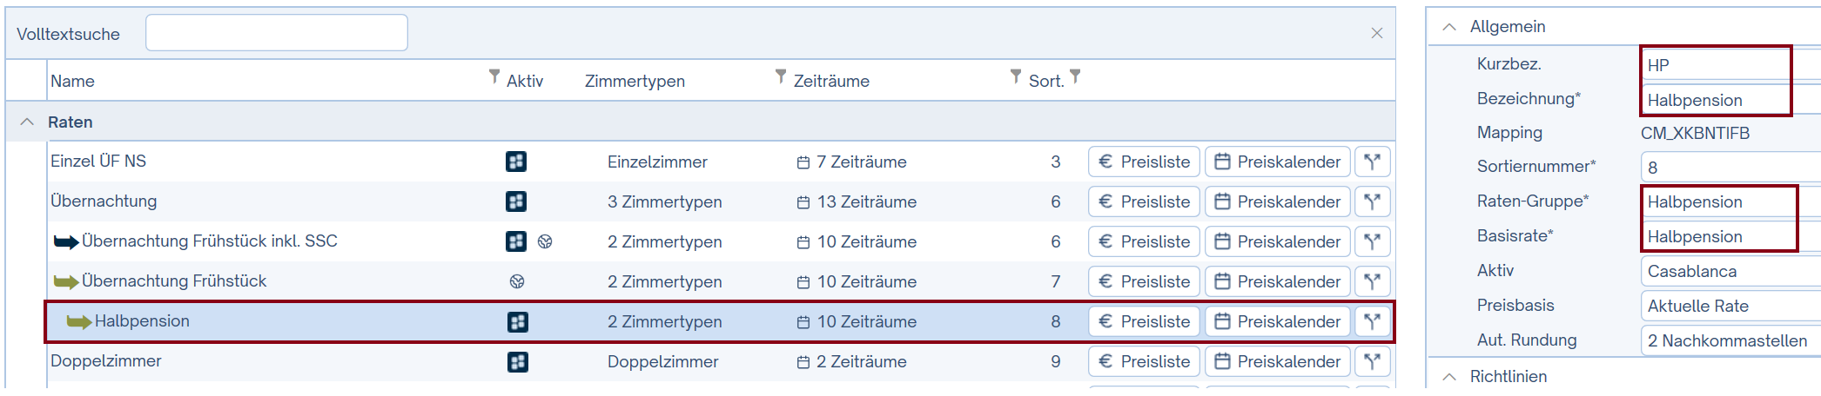Click into the Volltextsuche input field
The height and width of the screenshot is (396, 1821).
click(x=276, y=33)
